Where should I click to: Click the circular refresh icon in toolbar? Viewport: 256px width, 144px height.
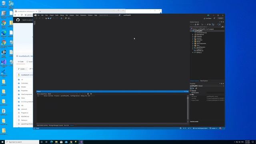[62, 18]
